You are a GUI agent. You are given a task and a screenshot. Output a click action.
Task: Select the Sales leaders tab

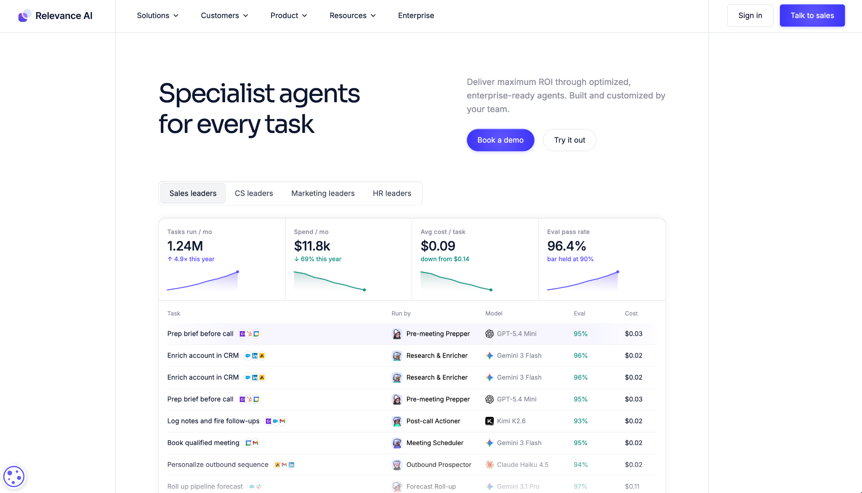coord(193,193)
